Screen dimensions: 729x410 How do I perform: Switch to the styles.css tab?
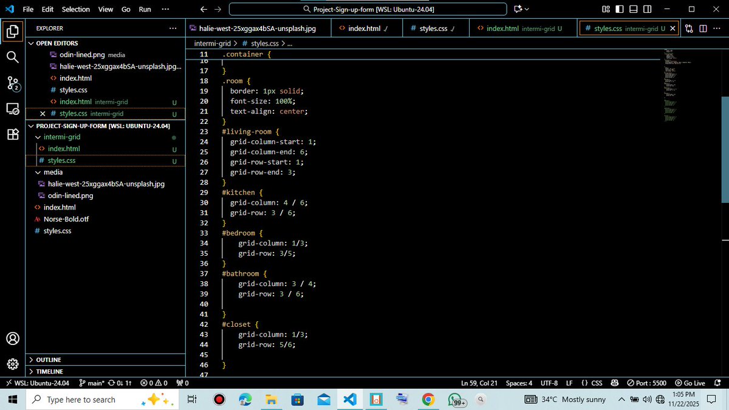[435, 28]
